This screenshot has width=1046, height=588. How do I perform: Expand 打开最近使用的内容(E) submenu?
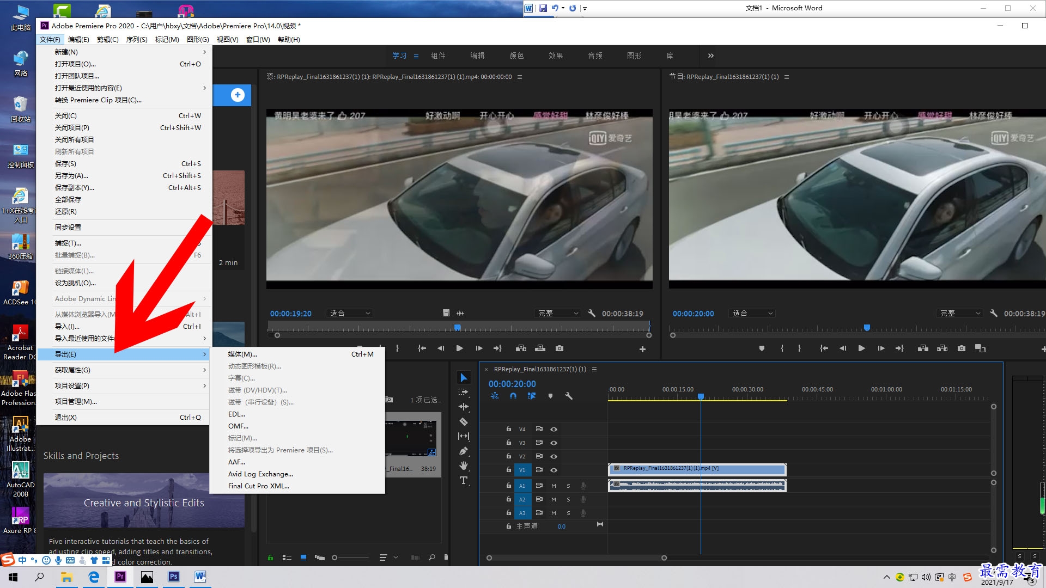(124, 88)
